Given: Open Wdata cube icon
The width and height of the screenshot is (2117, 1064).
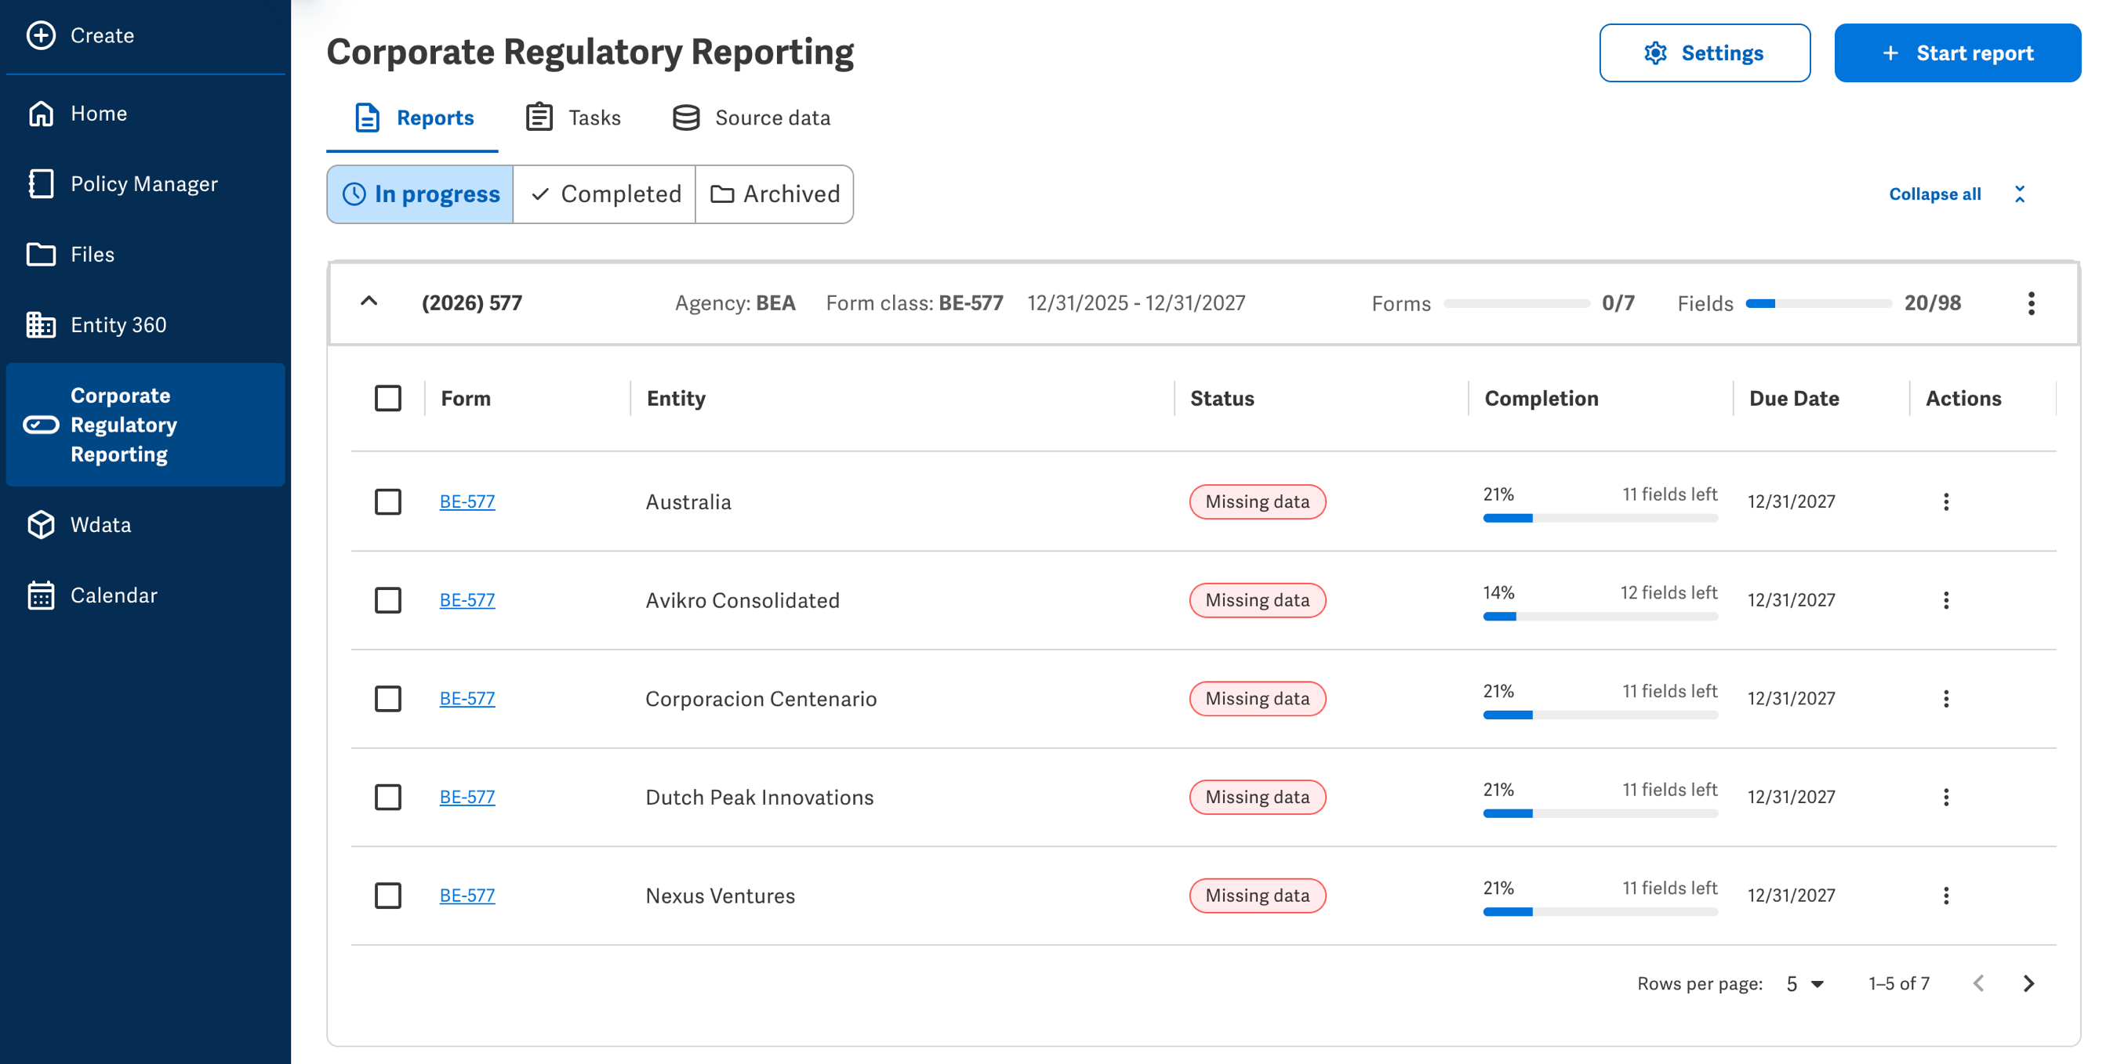Looking at the screenshot, I should click(41, 525).
